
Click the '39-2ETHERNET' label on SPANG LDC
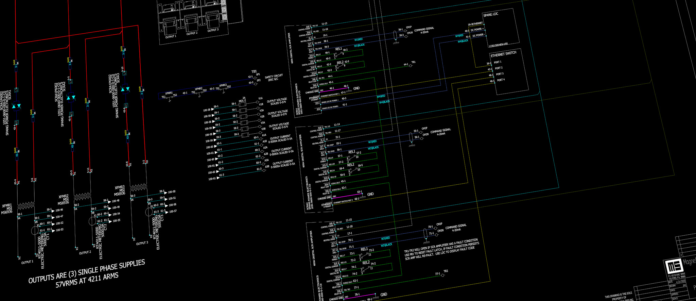(475, 24)
